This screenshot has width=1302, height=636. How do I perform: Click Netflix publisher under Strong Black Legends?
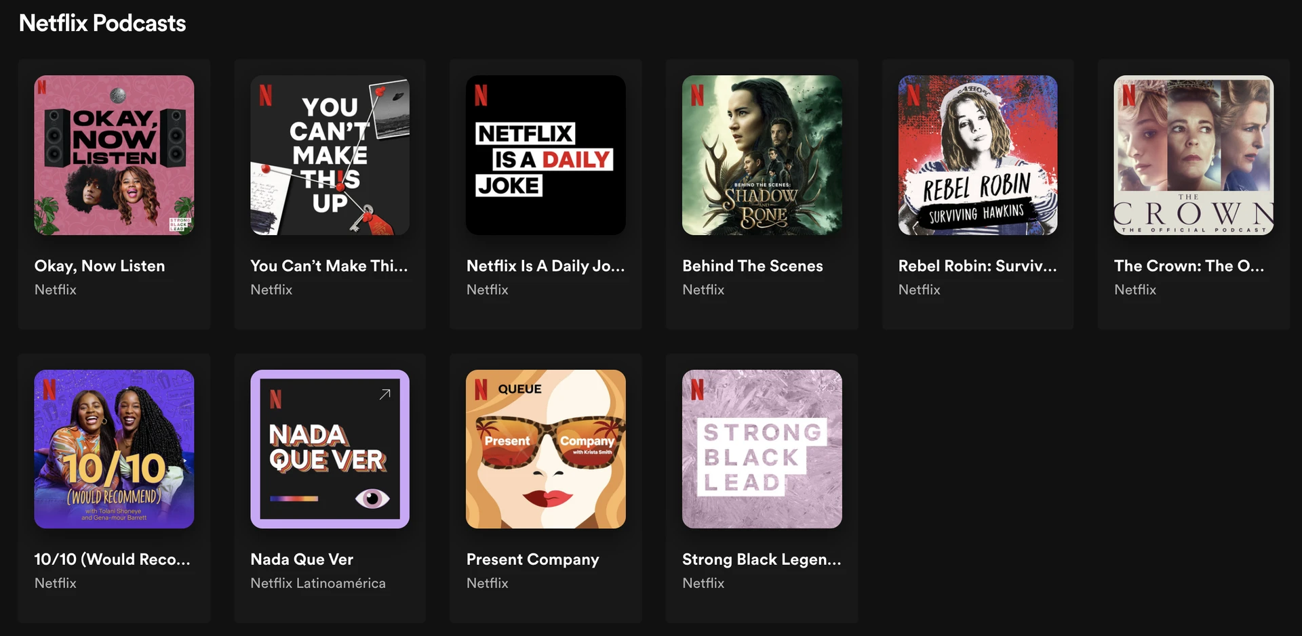tap(703, 583)
